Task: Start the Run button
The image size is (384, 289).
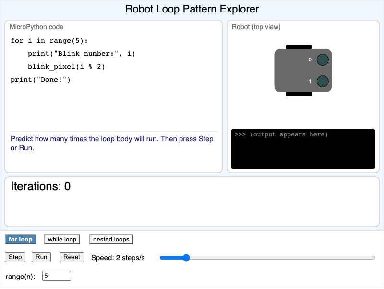Action: point(41,257)
